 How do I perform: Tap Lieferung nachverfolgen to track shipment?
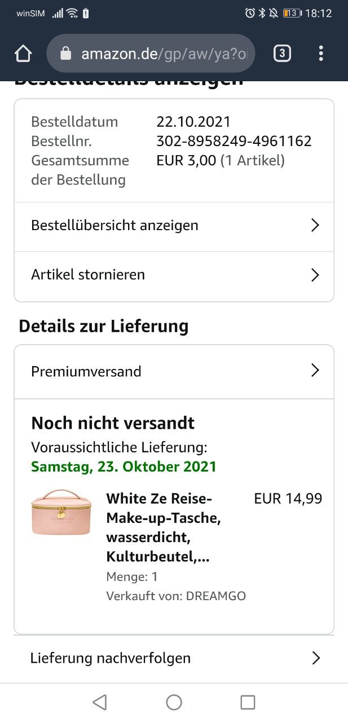click(111, 658)
